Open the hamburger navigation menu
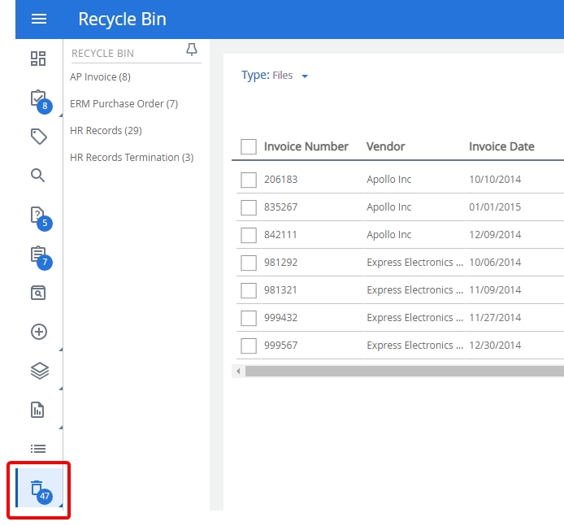 click(x=39, y=20)
